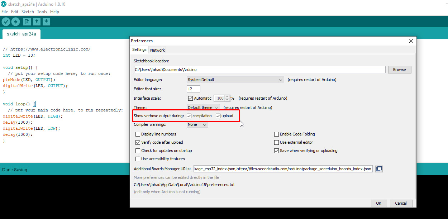
Task: Enable Use external editor
Action: 276,142
